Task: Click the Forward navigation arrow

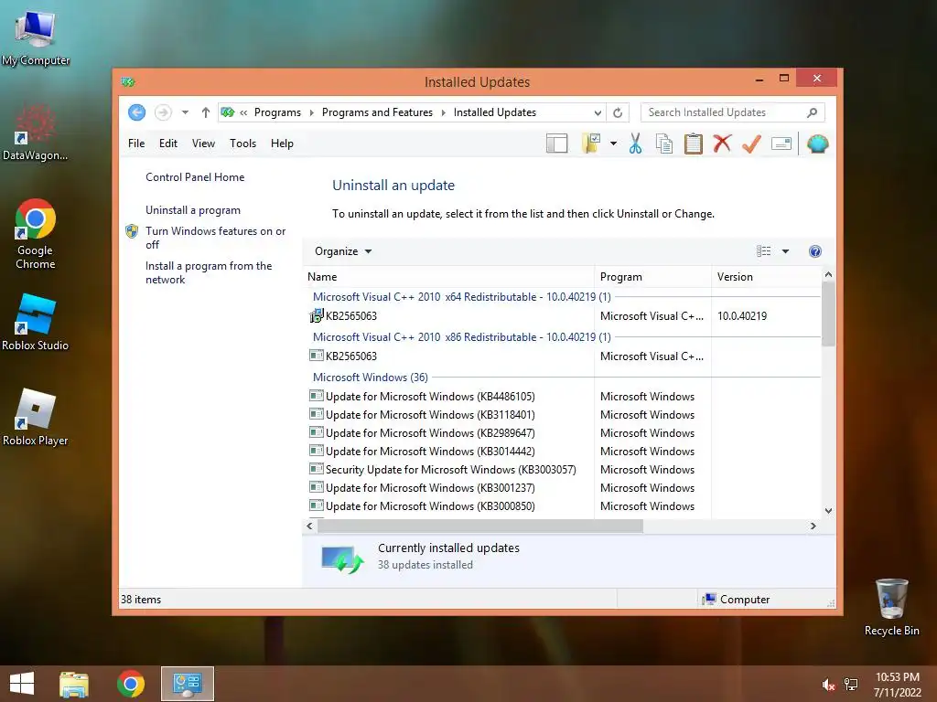Action: point(163,112)
